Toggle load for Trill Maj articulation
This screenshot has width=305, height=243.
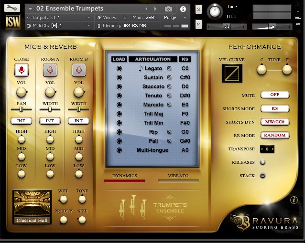[x=119, y=114]
